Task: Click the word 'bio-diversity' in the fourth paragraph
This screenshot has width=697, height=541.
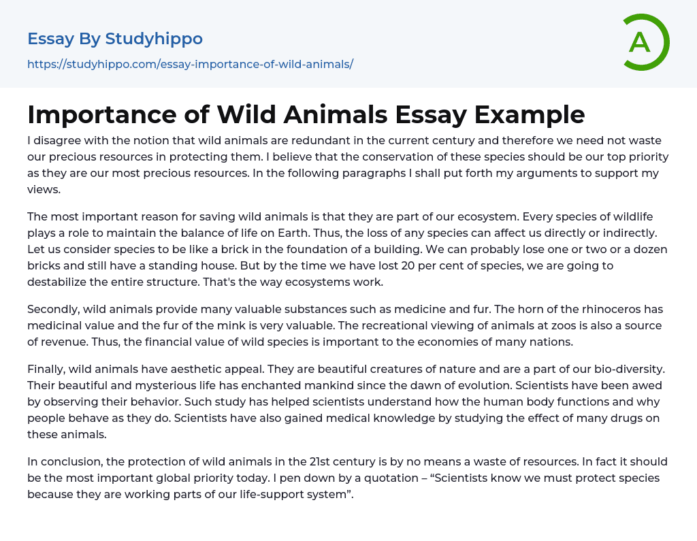Action: coord(630,369)
